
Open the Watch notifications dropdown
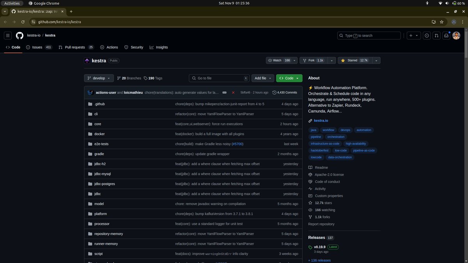coord(282,60)
